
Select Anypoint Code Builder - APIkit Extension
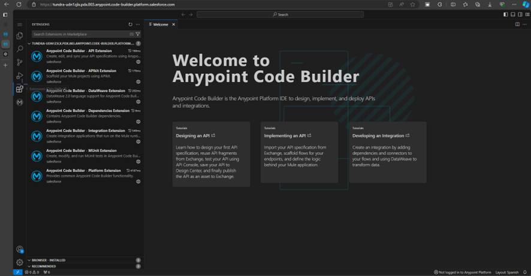pos(84,76)
